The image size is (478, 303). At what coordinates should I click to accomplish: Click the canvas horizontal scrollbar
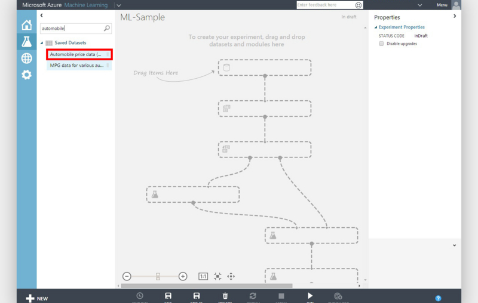coord(207,286)
